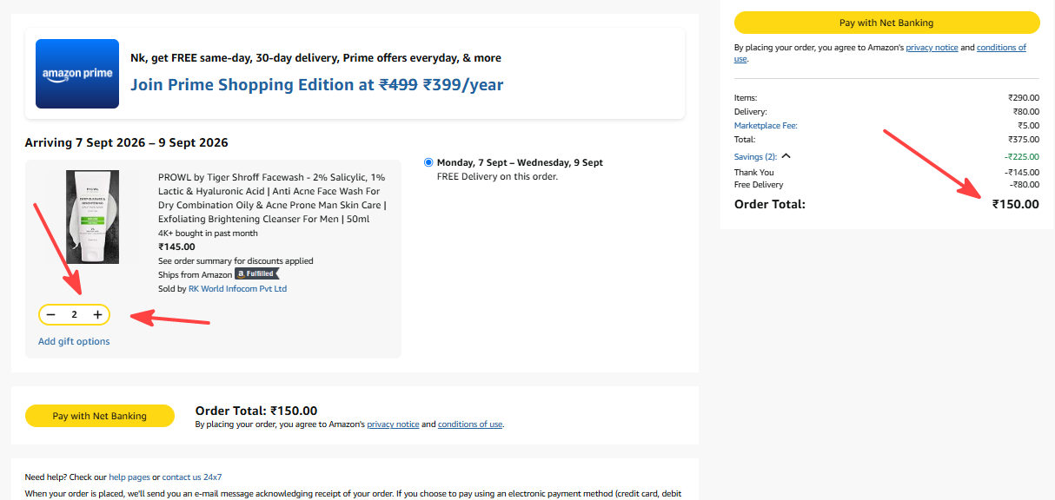This screenshot has width=1055, height=500.
Task: Select Monday 7 Sept delivery radio option
Action: (428, 162)
